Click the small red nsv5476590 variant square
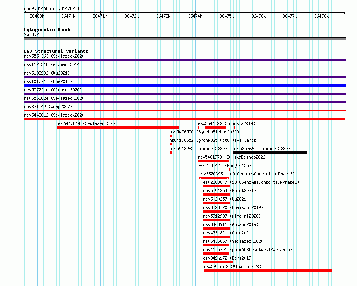This screenshot has height=286, width=357. point(171,136)
